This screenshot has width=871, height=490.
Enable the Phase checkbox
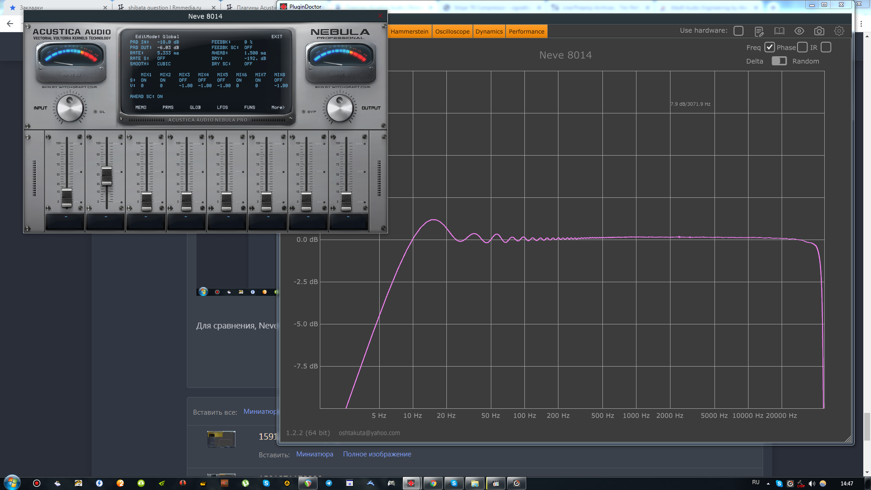[802, 47]
